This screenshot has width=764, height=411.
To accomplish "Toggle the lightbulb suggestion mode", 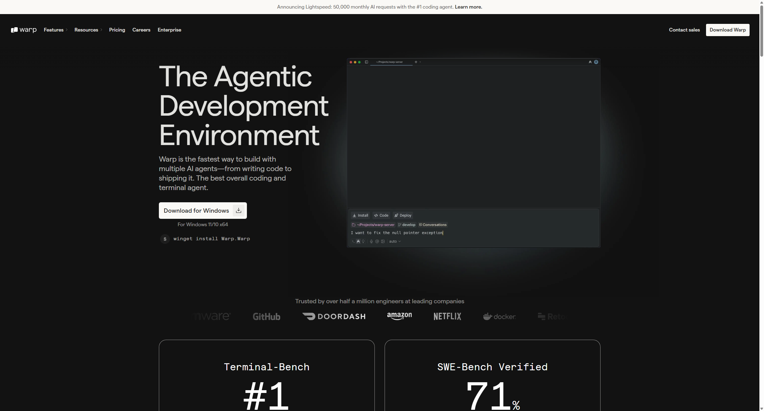I will coord(363,241).
